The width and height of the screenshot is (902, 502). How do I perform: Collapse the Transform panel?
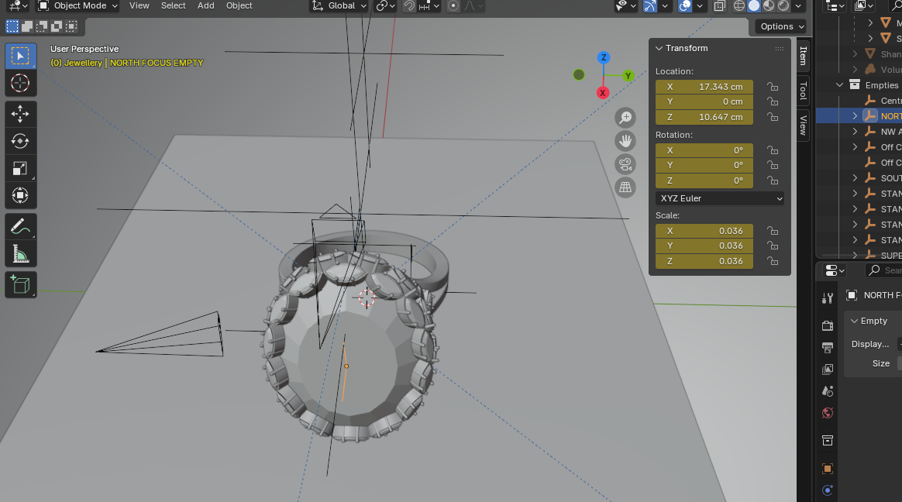point(659,48)
